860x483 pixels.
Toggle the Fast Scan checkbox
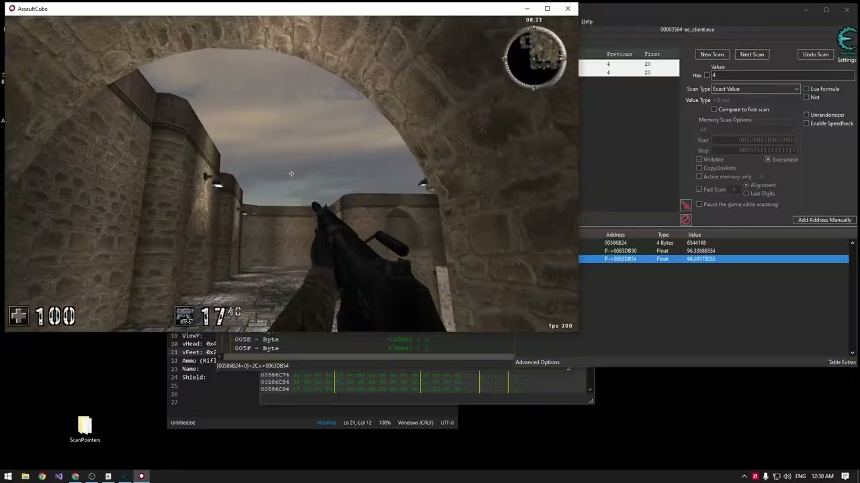click(x=699, y=190)
